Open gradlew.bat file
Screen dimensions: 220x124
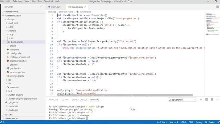pyautogui.click(x=15, y=69)
